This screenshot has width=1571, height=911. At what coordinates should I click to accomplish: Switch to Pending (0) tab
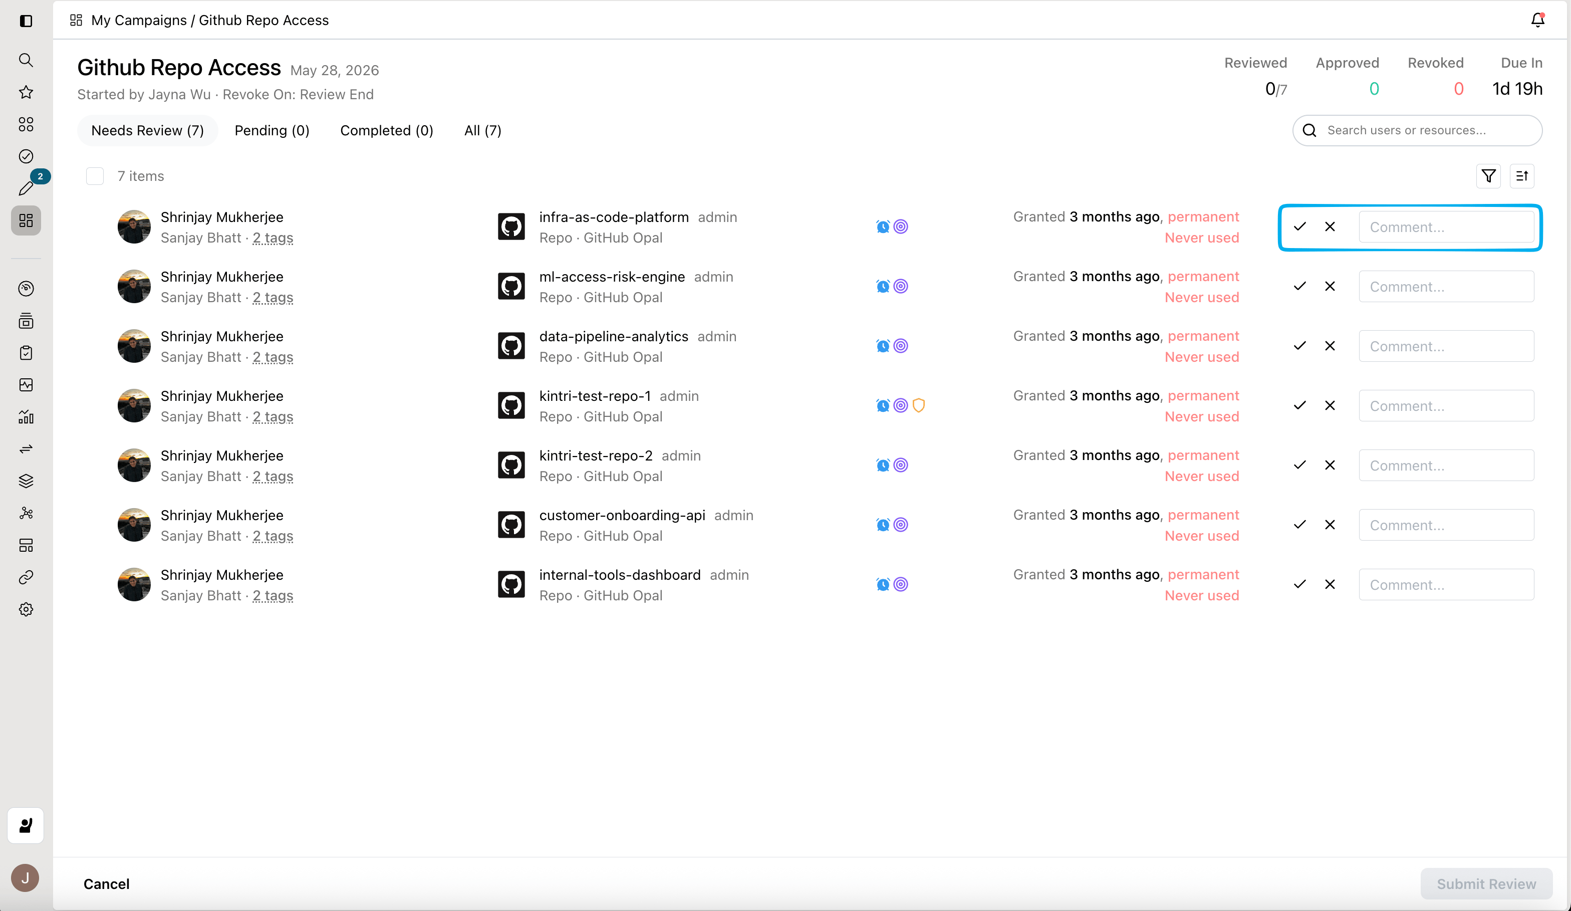coord(272,130)
